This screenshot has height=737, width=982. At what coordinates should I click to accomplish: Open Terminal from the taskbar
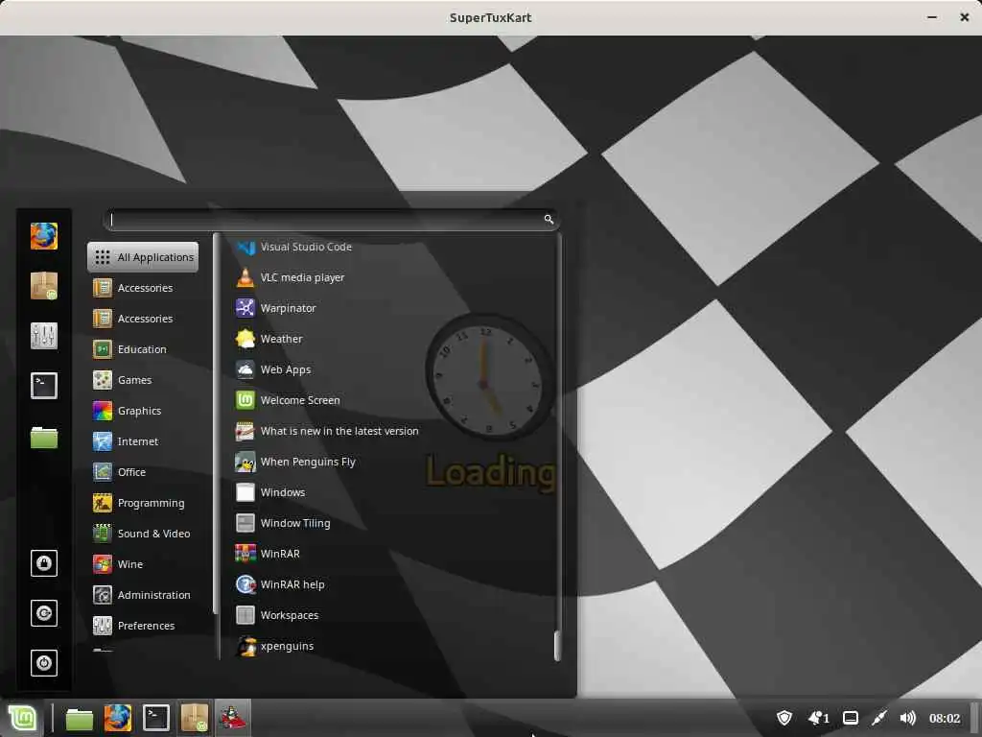(156, 718)
